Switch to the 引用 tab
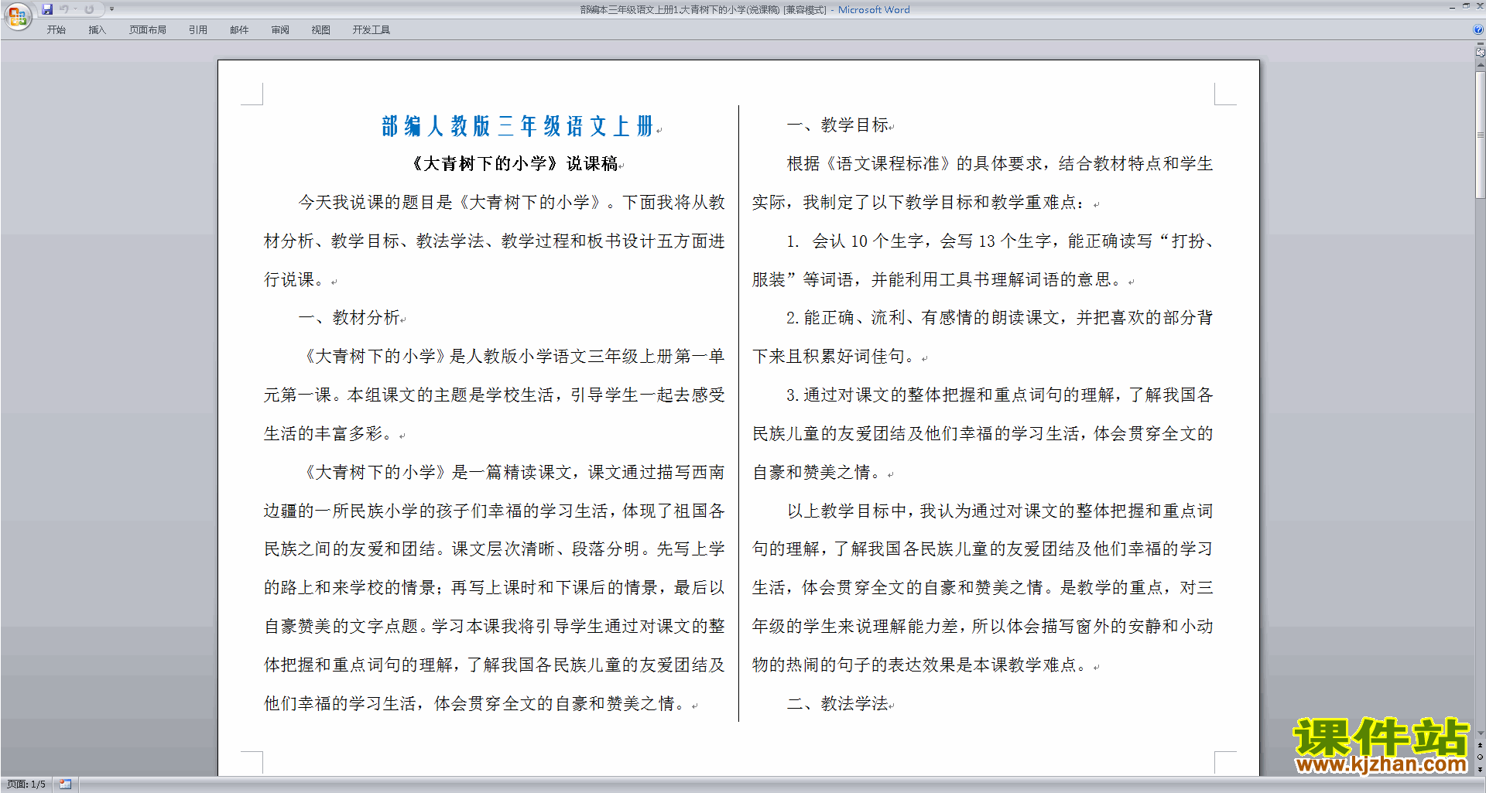1486x793 pixels. (198, 30)
